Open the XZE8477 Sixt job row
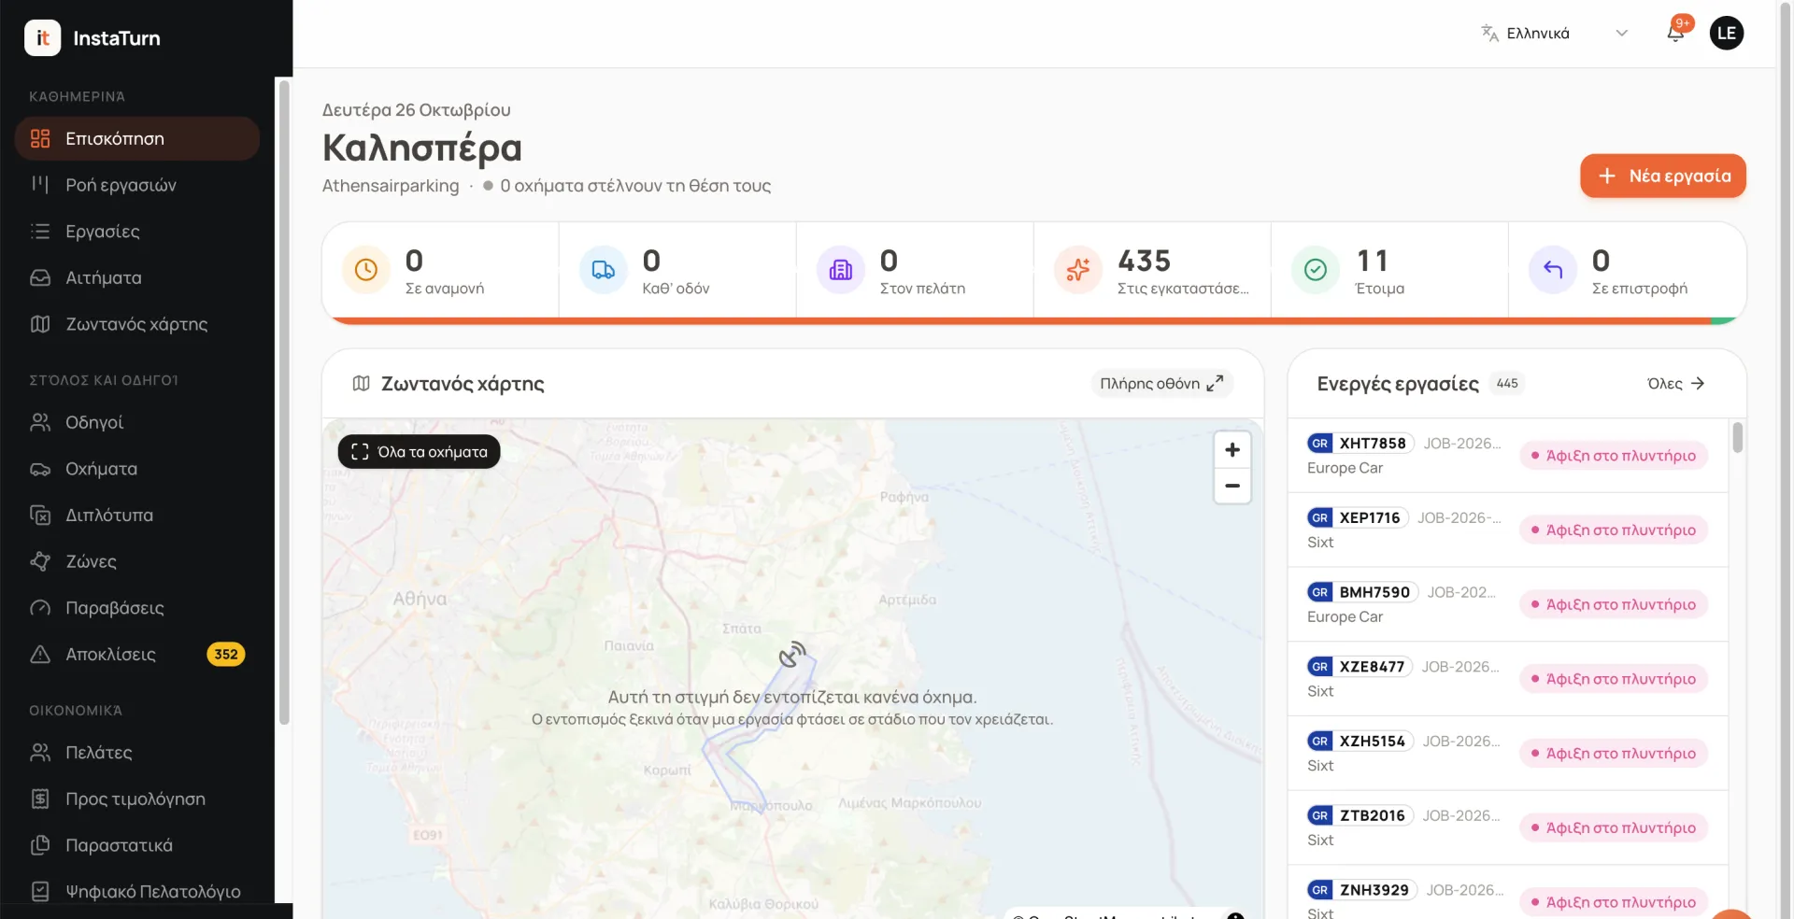 pos(1507,679)
